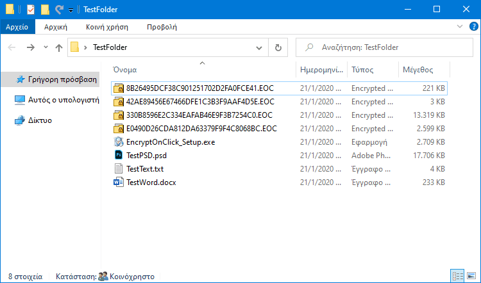Switch to details view layout icon
Image resolution: width=481 pixels, height=283 pixels.
coord(457,276)
